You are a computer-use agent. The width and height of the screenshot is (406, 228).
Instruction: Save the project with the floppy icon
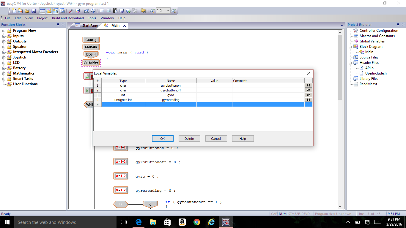(x=34, y=11)
